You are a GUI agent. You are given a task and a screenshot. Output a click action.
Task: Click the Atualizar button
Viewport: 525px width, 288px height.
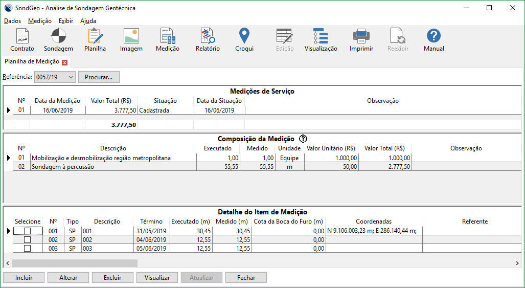pos(201,278)
